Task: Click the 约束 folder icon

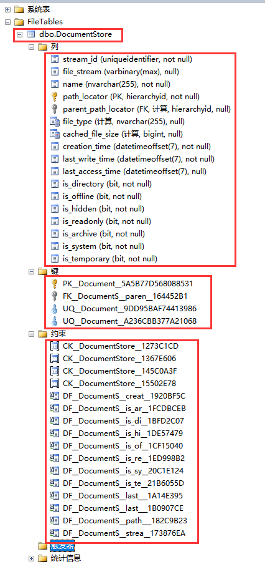Action: [43, 334]
